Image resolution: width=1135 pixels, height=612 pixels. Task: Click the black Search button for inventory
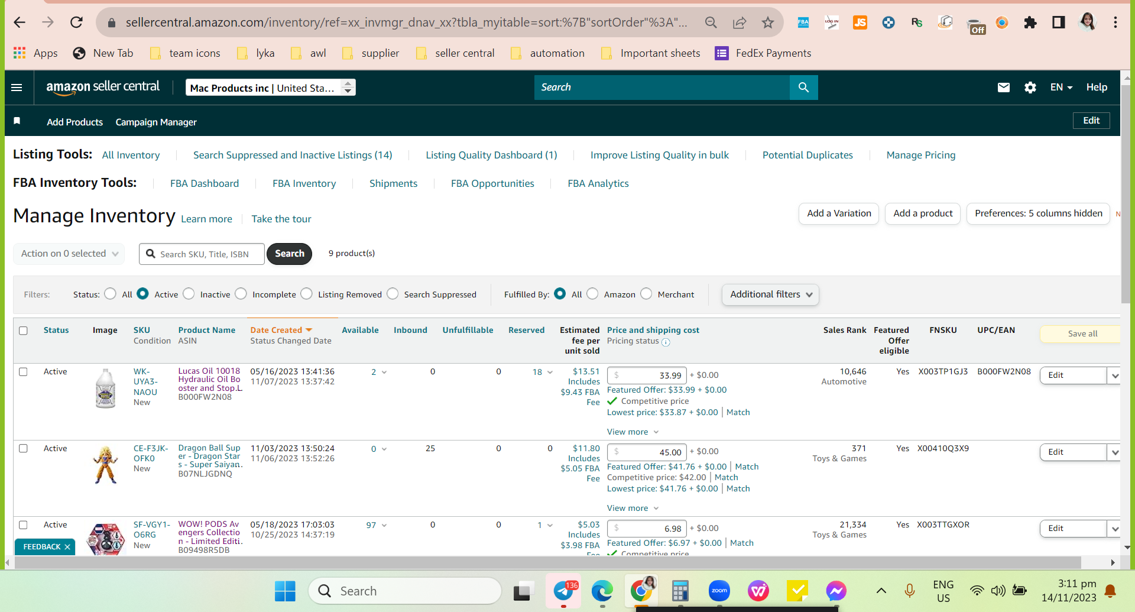click(x=289, y=254)
